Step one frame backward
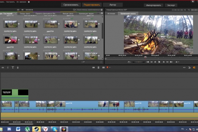This screenshot has height=132, width=198. click(155, 62)
